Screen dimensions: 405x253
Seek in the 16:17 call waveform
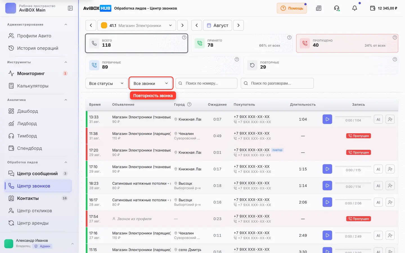353,200
